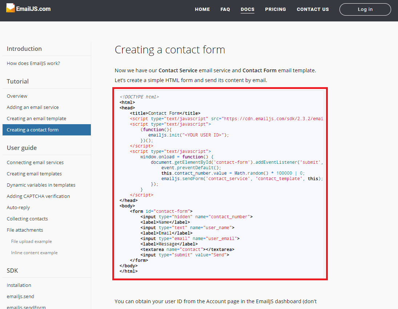The width and height of the screenshot is (398, 309).
Task: Go to 'Adding an email service'
Action: point(33,107)
